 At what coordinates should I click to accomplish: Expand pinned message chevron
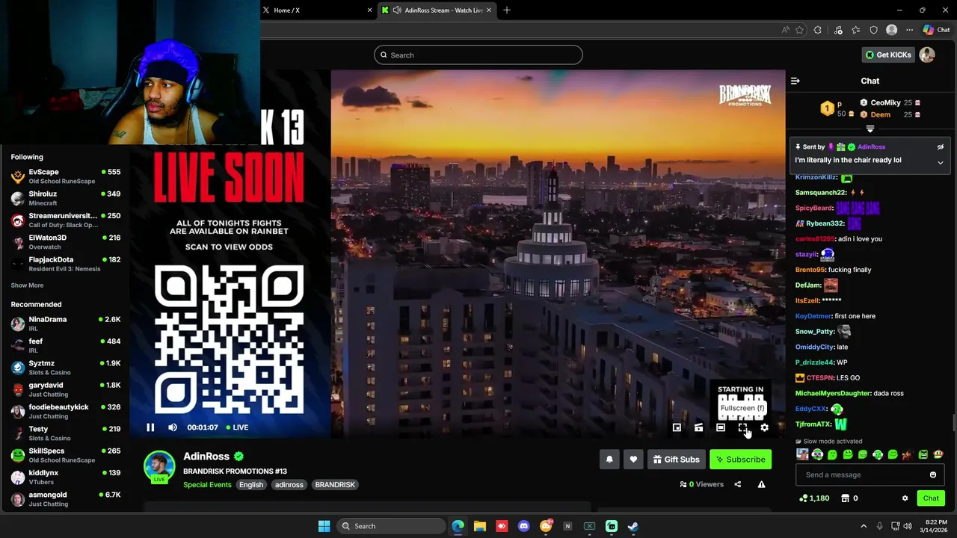(x=941, y=162)
